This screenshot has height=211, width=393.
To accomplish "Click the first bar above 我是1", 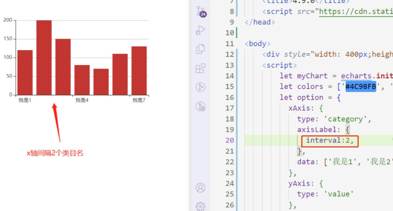I will [x=25, y=73].
